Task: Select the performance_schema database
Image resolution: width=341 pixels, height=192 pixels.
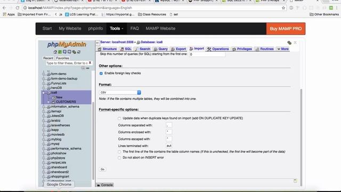Action: [x=66, y=148]
